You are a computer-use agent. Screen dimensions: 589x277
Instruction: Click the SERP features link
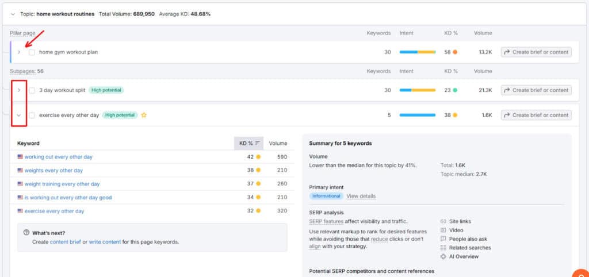tap(327, 221)
